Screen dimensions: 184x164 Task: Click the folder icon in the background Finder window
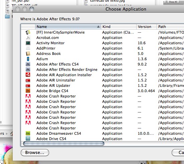[7, 16]
